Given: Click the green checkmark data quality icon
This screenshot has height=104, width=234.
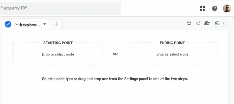Looking at the screenshot, I should pos(217,23).
